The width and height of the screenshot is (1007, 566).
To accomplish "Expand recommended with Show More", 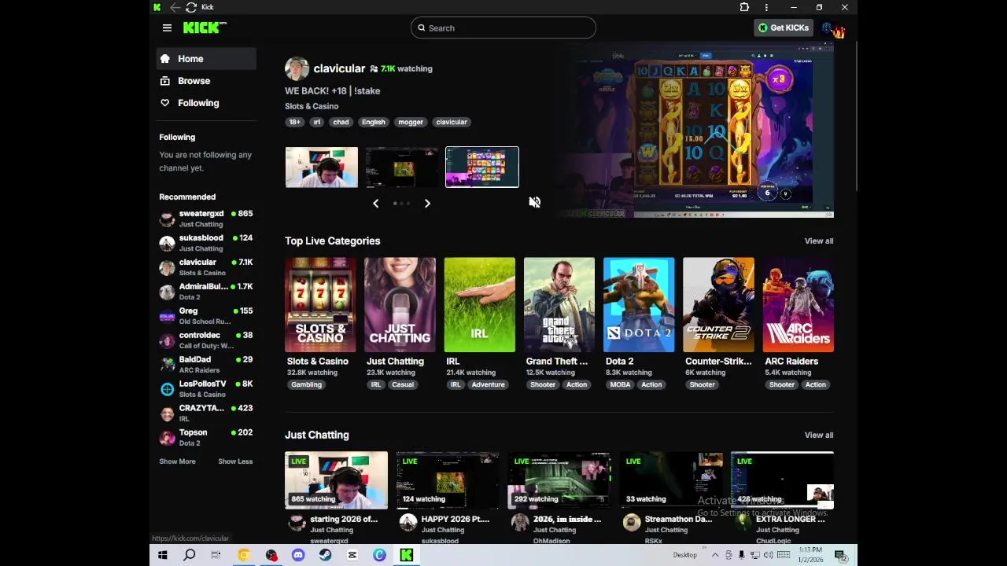I will pos(177,461).
